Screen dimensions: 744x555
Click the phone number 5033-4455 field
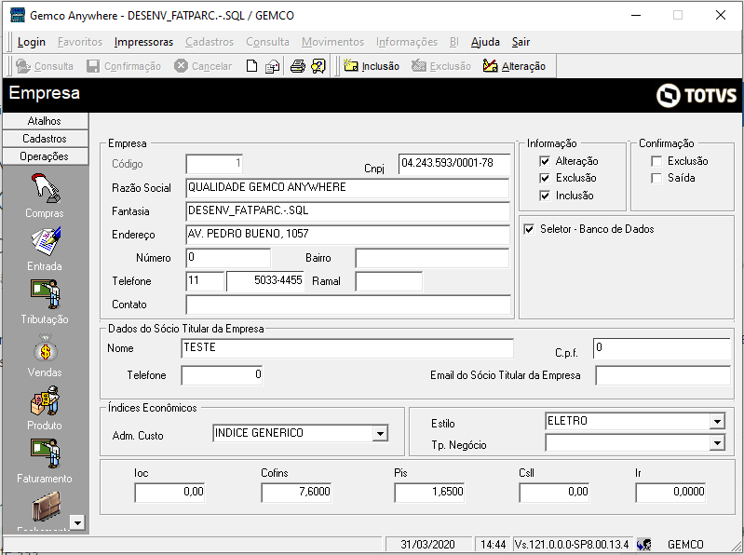265,281
